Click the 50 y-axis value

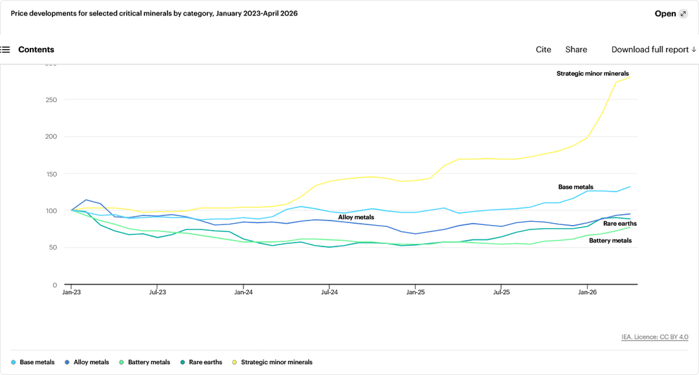click(x=53, y=247)
